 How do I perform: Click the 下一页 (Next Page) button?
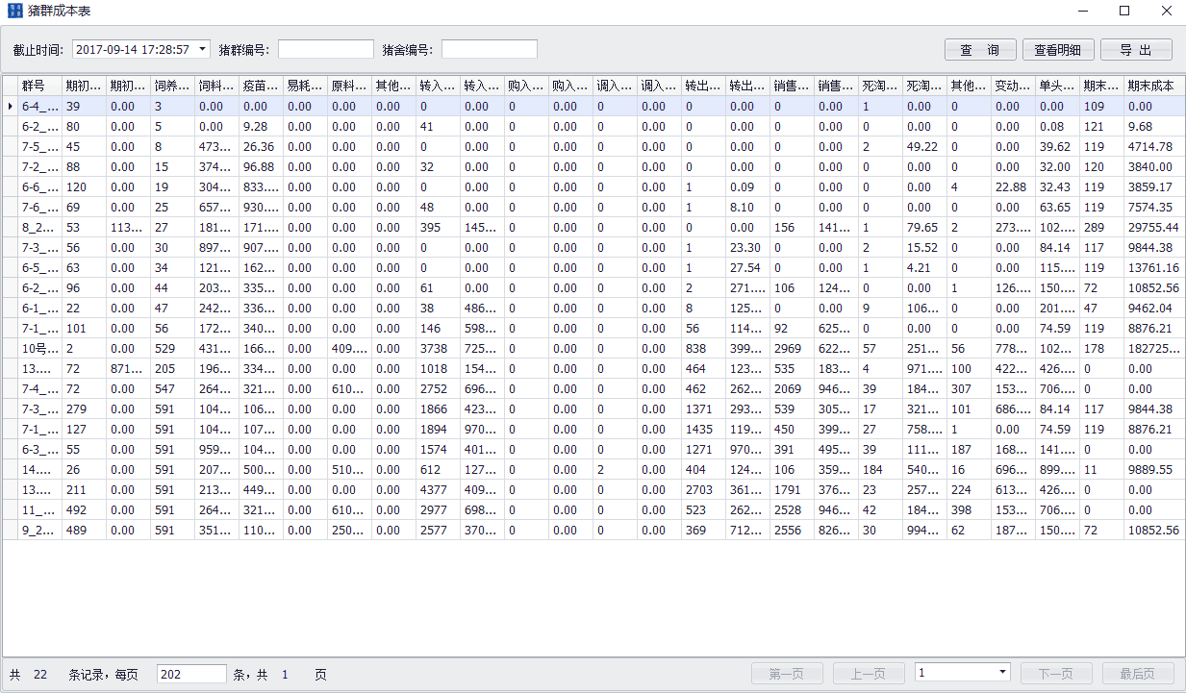[x=1055, y=675]
